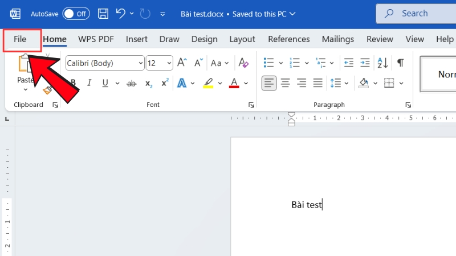Open the undo history dropdown arrow
Image resolution: width=456 pixels, height=256 pixels.
[132, 13]
